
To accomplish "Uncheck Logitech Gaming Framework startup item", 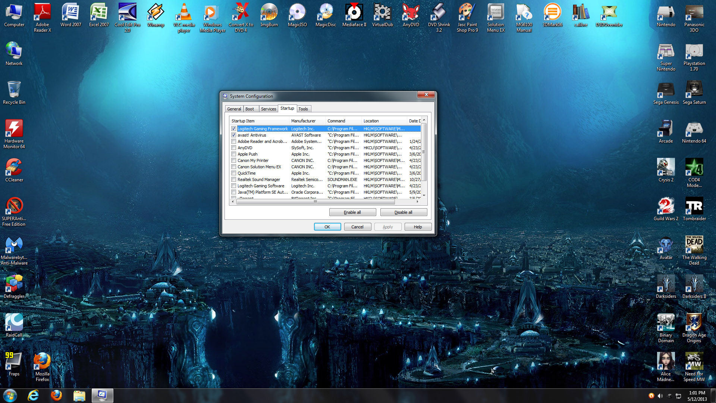I will (233, 129).
